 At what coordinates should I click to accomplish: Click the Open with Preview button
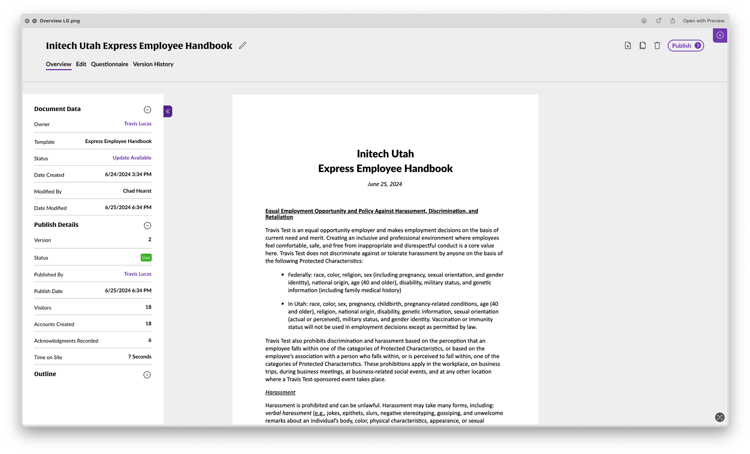[x=704, y=21]
